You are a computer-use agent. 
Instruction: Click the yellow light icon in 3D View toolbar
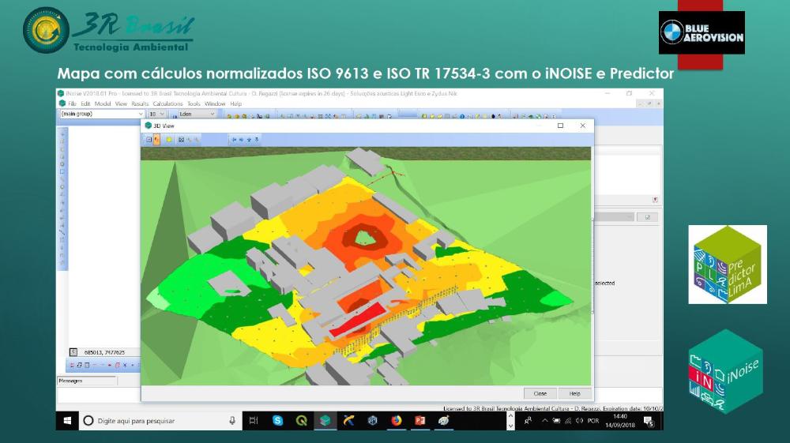tap(169, 140)
